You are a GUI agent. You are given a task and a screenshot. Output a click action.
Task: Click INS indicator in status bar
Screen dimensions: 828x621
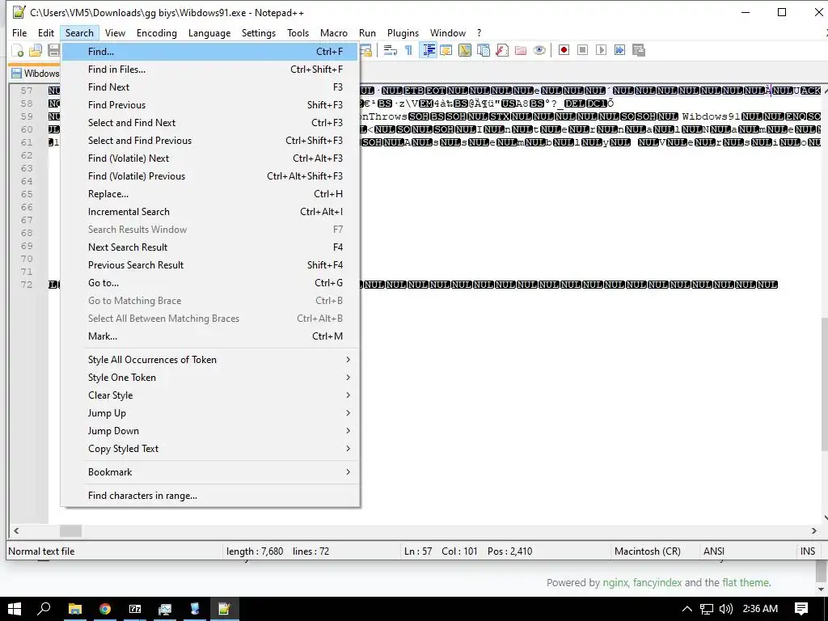tap(808, 551)
